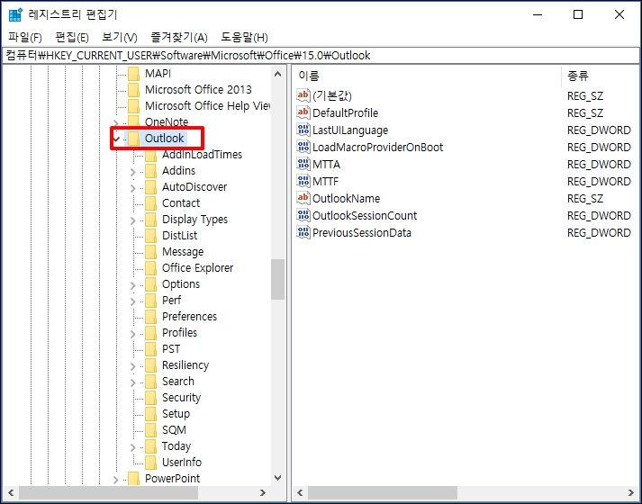
Task: Open the 즐겨찾기(A) menu
Action: [179, 37]
